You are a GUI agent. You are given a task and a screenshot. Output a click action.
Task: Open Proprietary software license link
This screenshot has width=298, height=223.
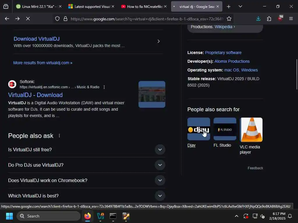click(x=223, y=53)
